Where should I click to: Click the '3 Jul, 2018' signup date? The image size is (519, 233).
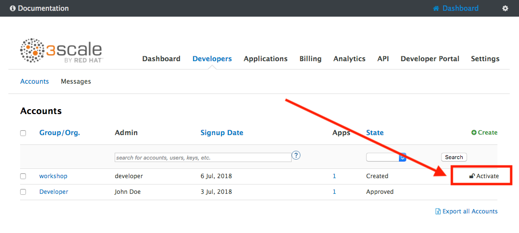[216, 192]
